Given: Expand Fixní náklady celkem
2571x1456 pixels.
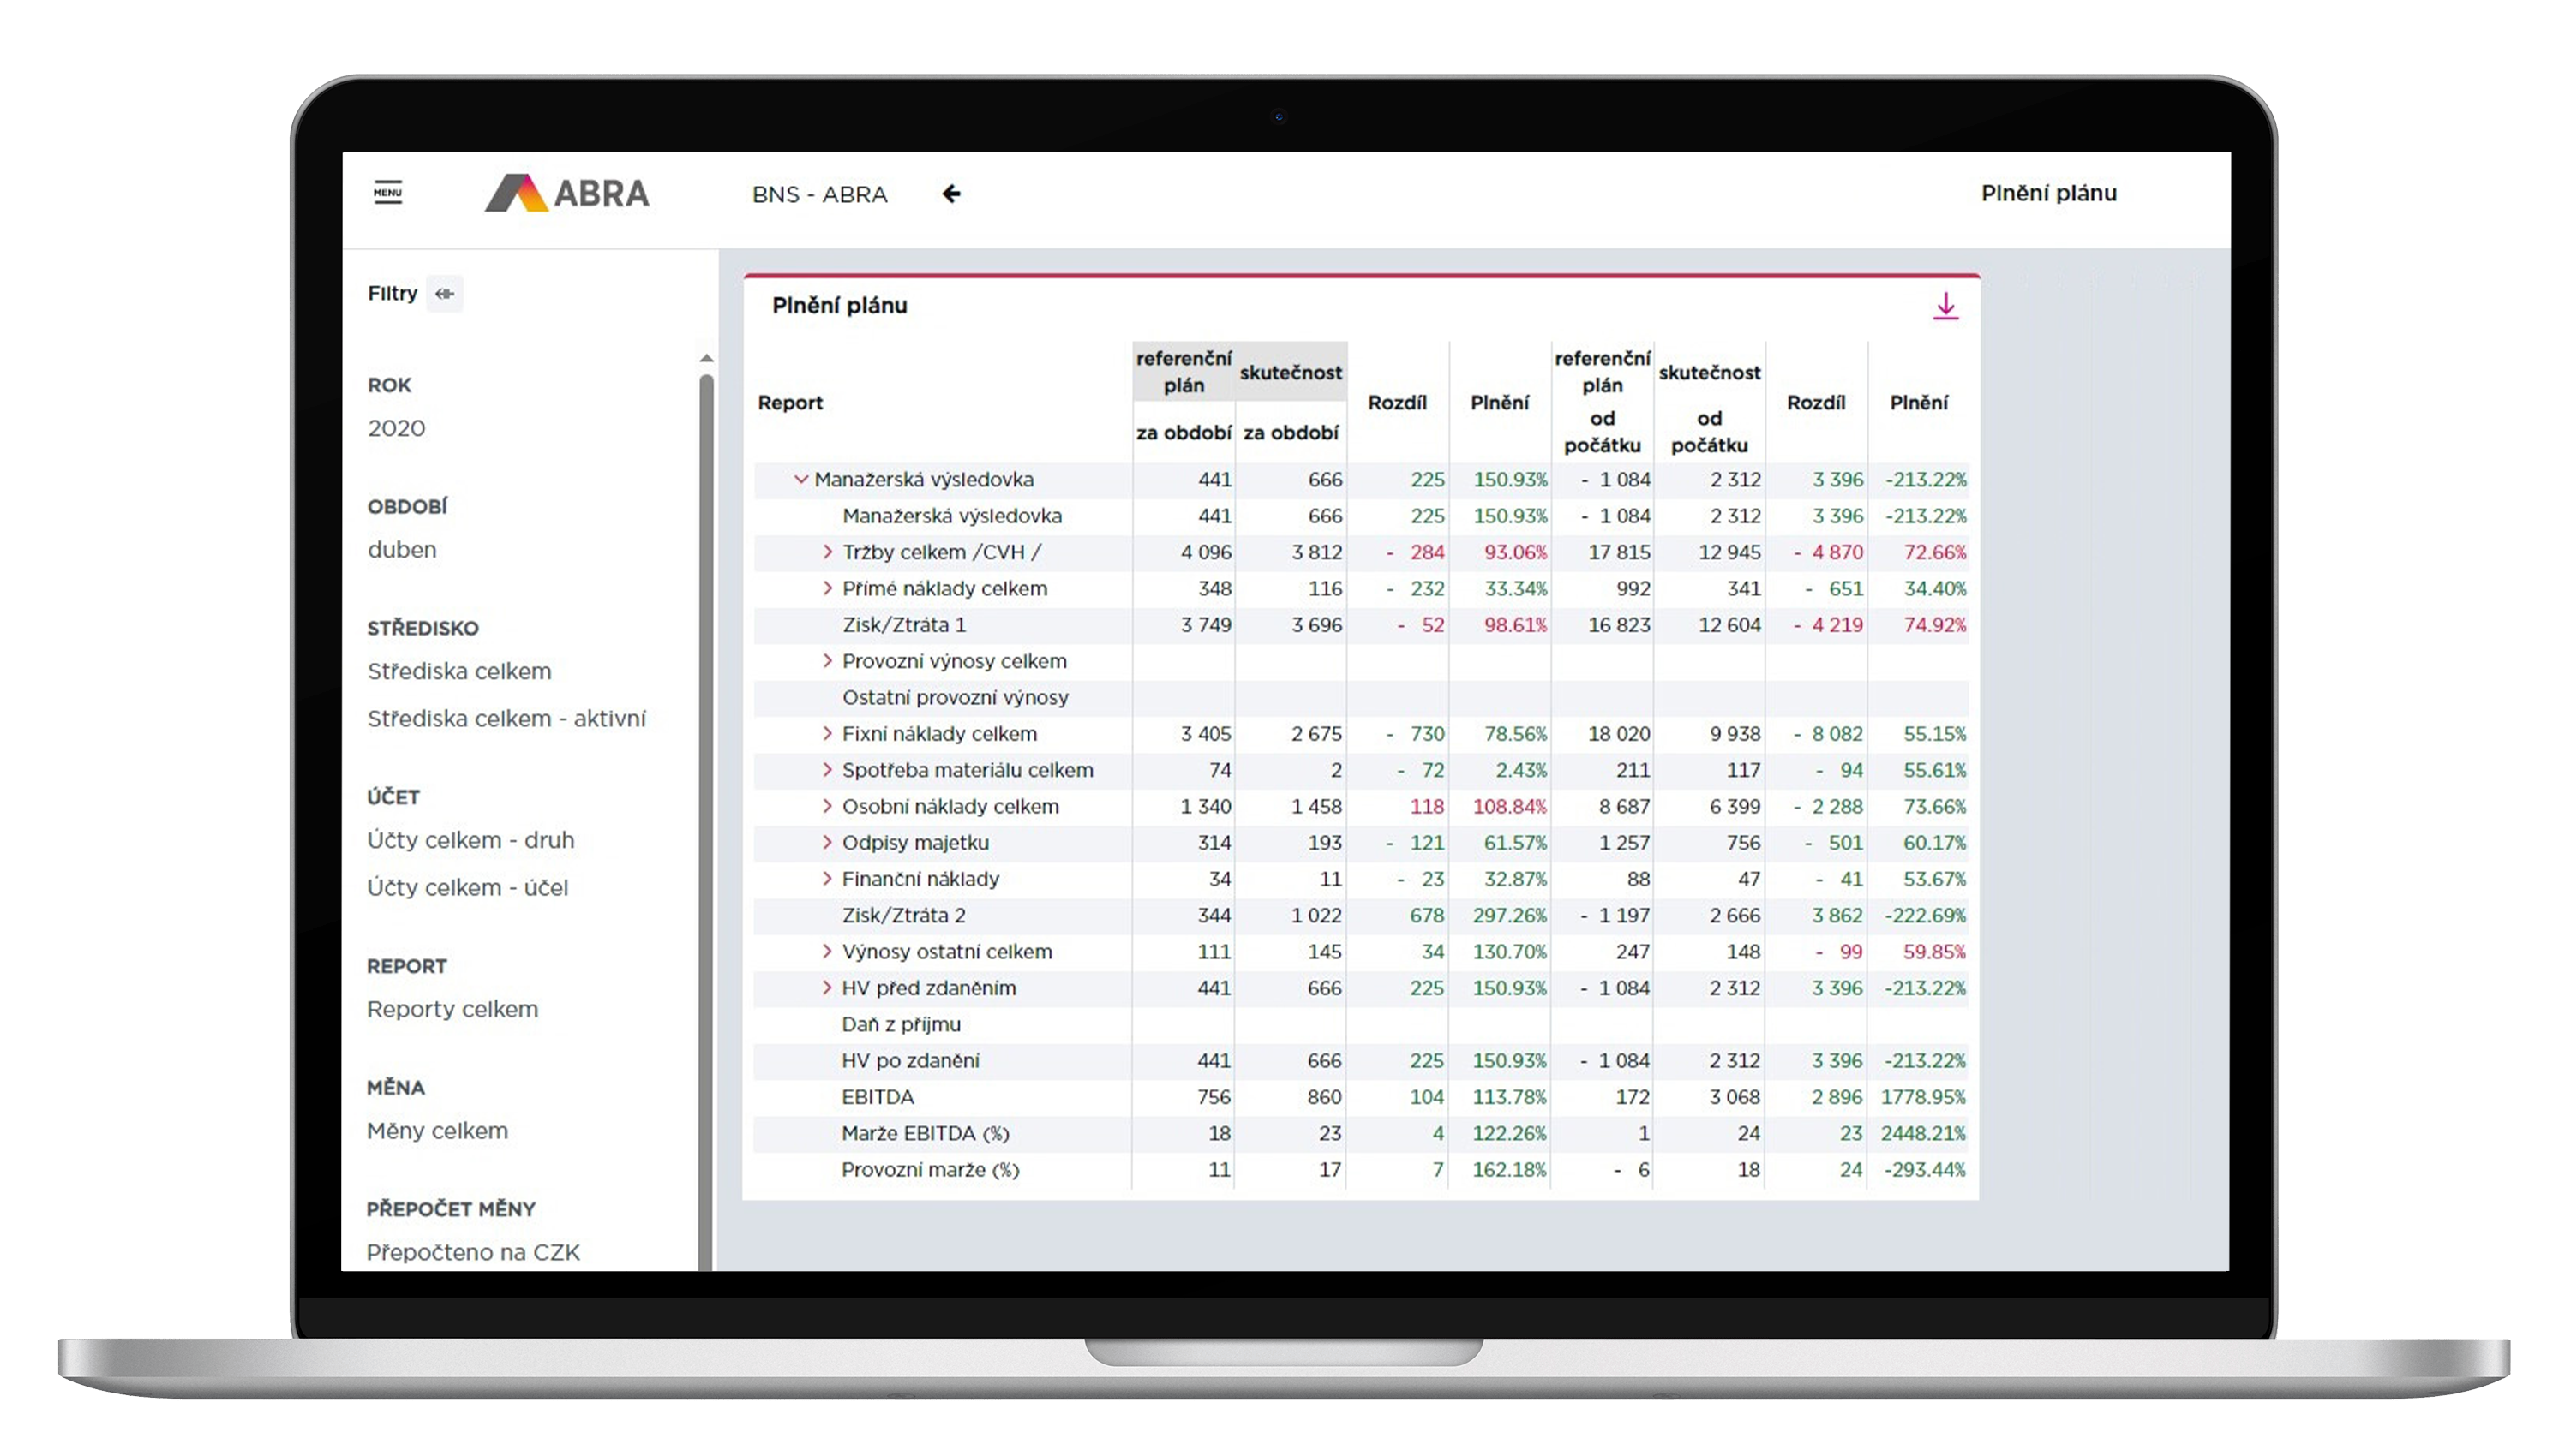Looking at the screenshot, I should (826, 733).
